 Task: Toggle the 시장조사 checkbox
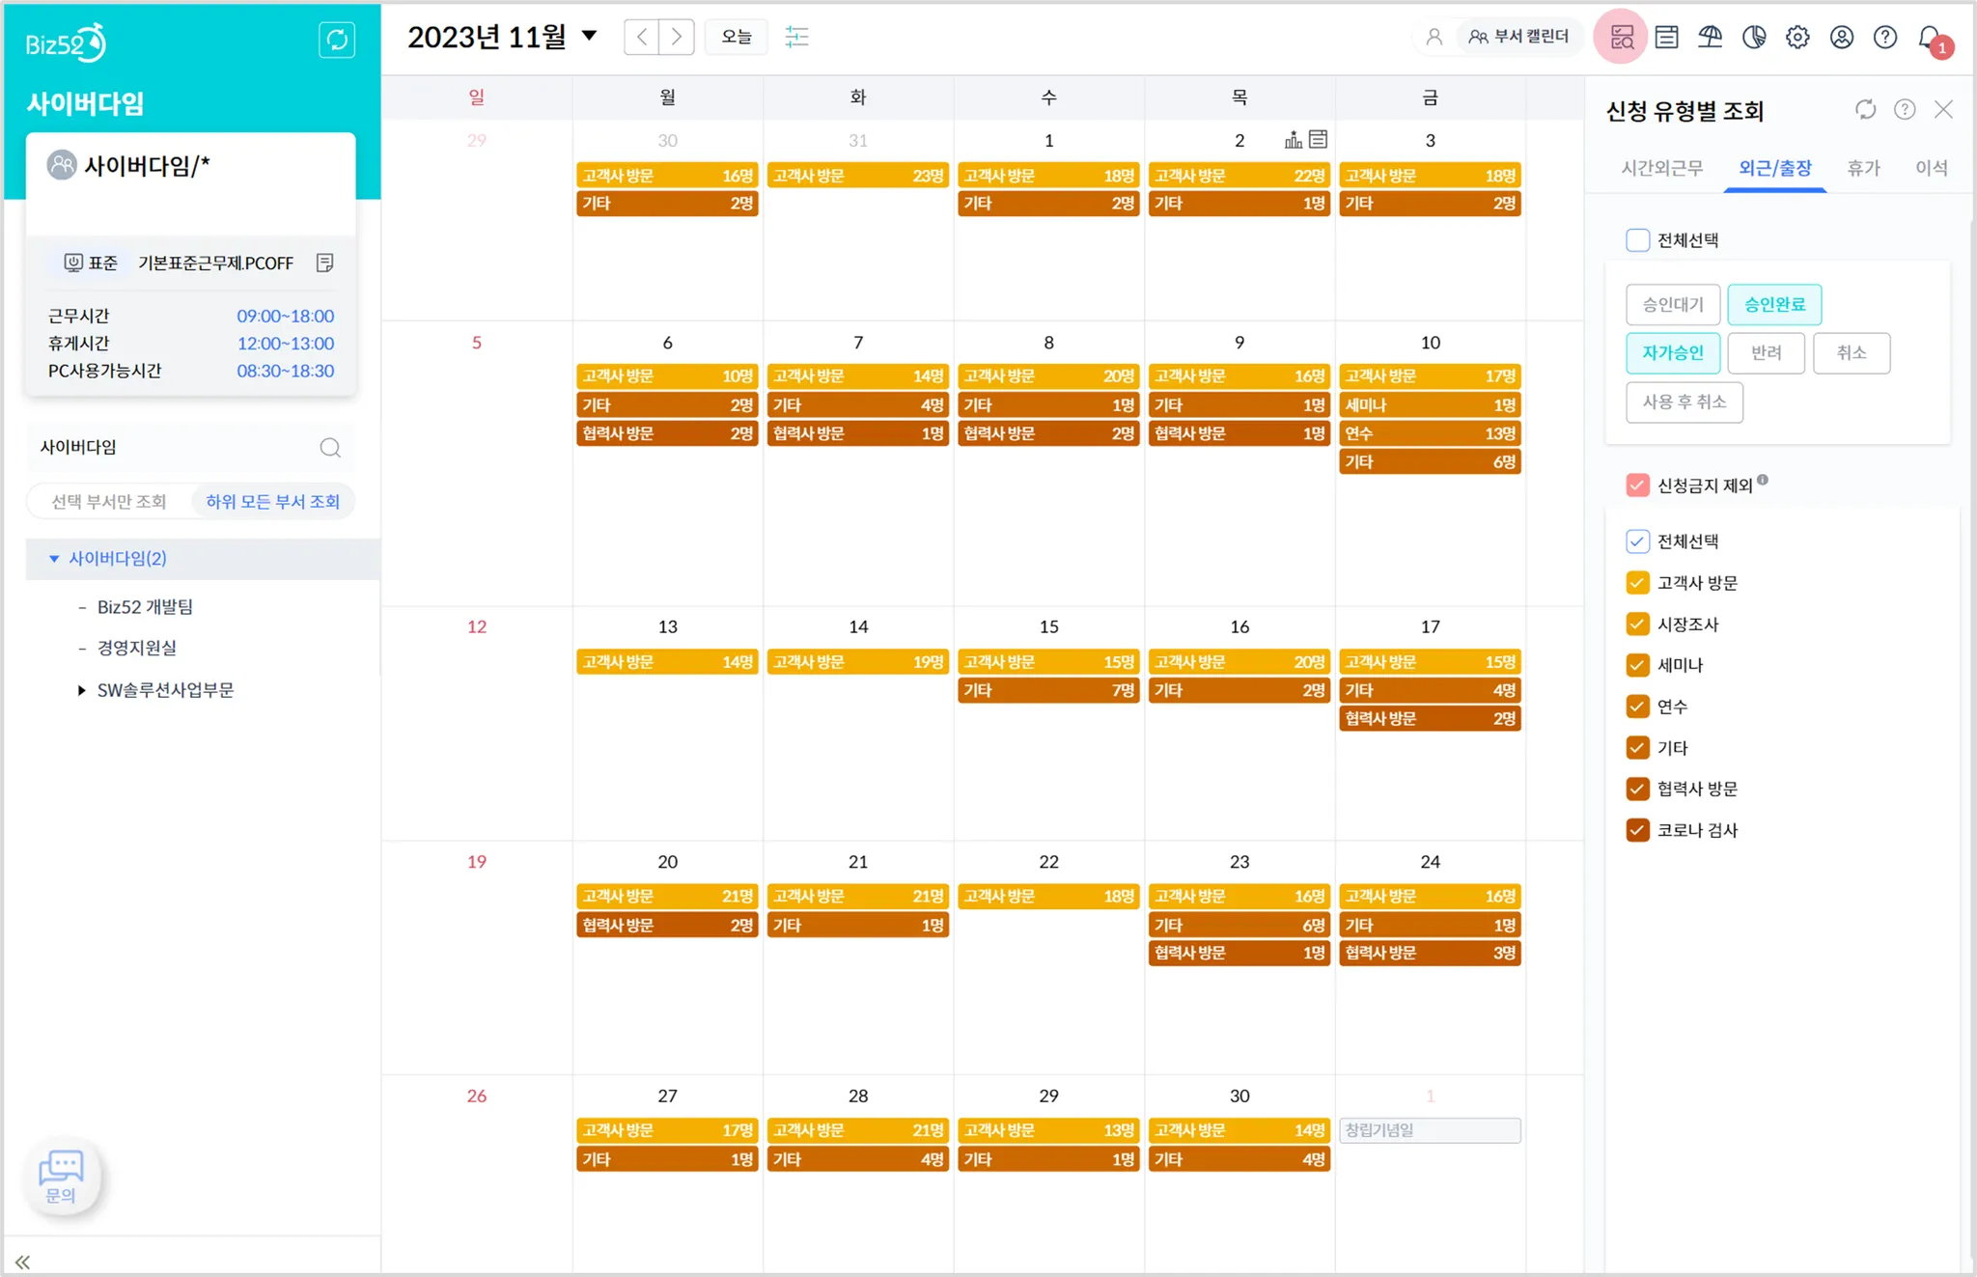[x=1637, y=624]
